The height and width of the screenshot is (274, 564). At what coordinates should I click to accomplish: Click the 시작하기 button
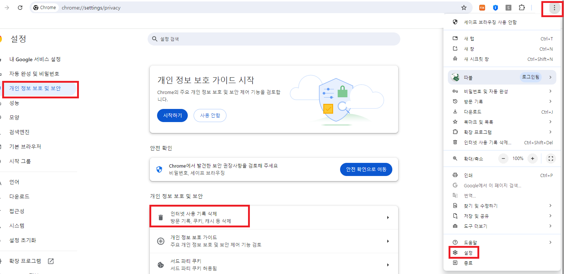tap(172, 116)
